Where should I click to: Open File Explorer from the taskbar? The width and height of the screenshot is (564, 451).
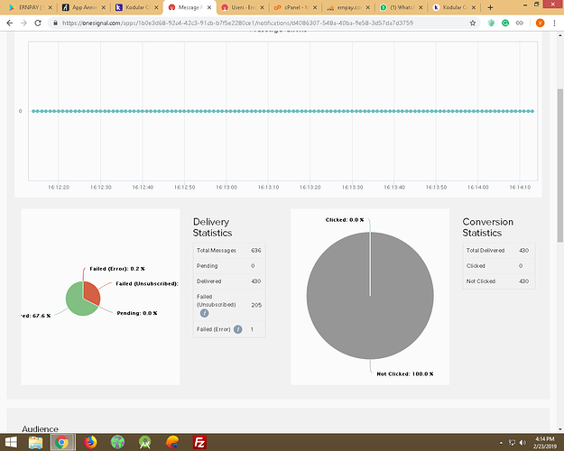tap(35, 442)
